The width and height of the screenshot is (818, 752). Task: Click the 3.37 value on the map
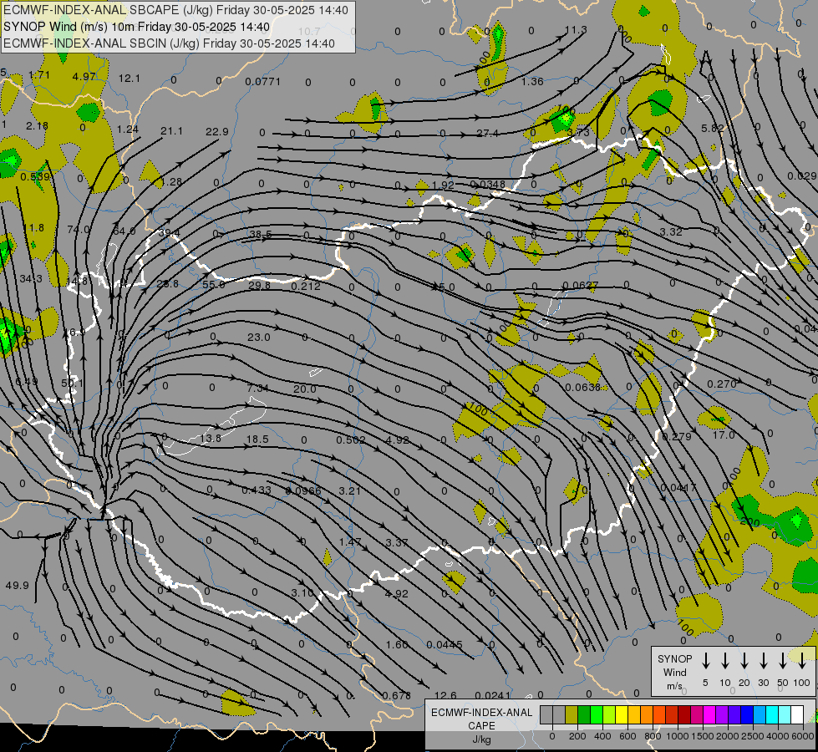397,543
